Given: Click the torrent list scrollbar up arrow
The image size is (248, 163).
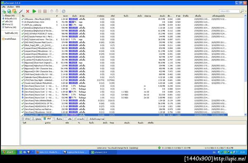Looking at the screenshot, I should coord(245,16).
